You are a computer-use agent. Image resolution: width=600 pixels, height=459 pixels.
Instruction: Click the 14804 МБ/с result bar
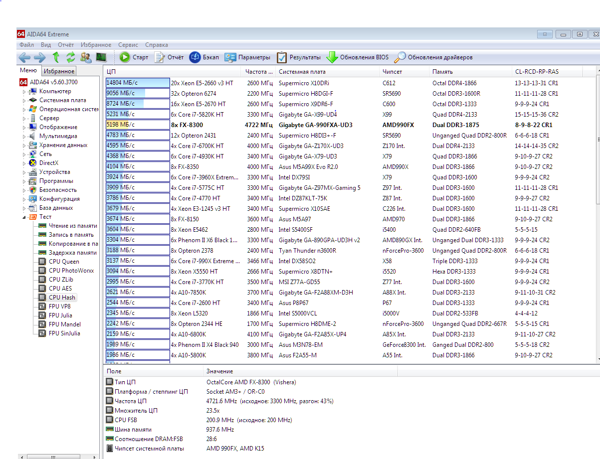(x=138, y=83)
